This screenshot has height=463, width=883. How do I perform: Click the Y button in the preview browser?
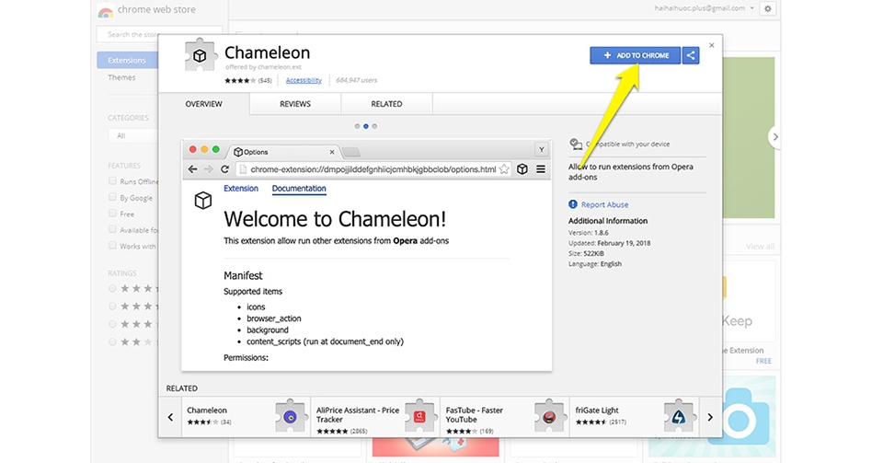coord(541,149)
